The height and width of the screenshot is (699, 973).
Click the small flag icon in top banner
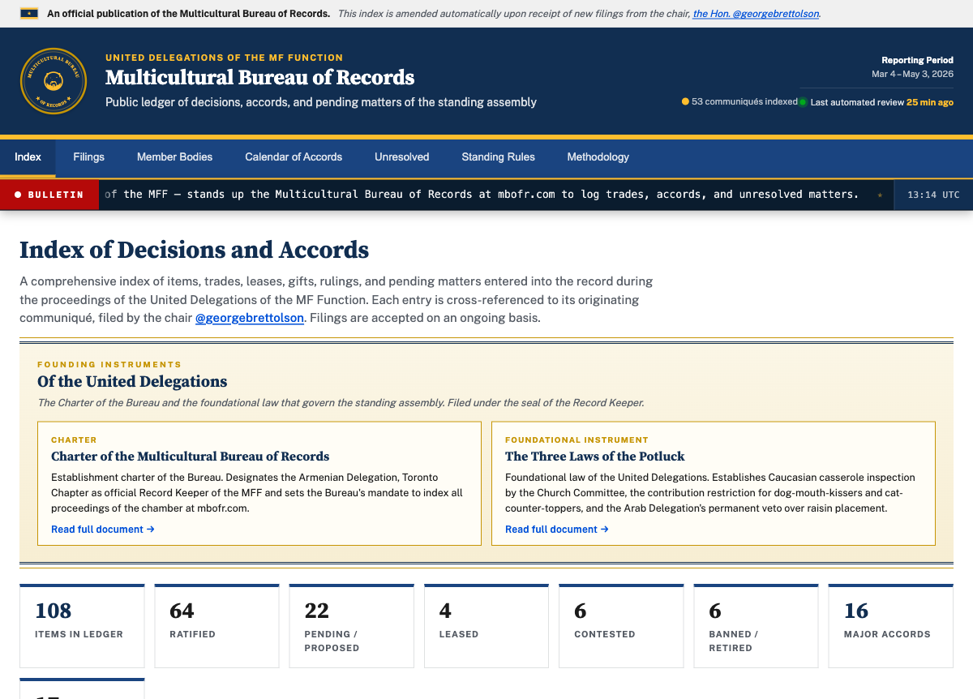tap(29, 14)
